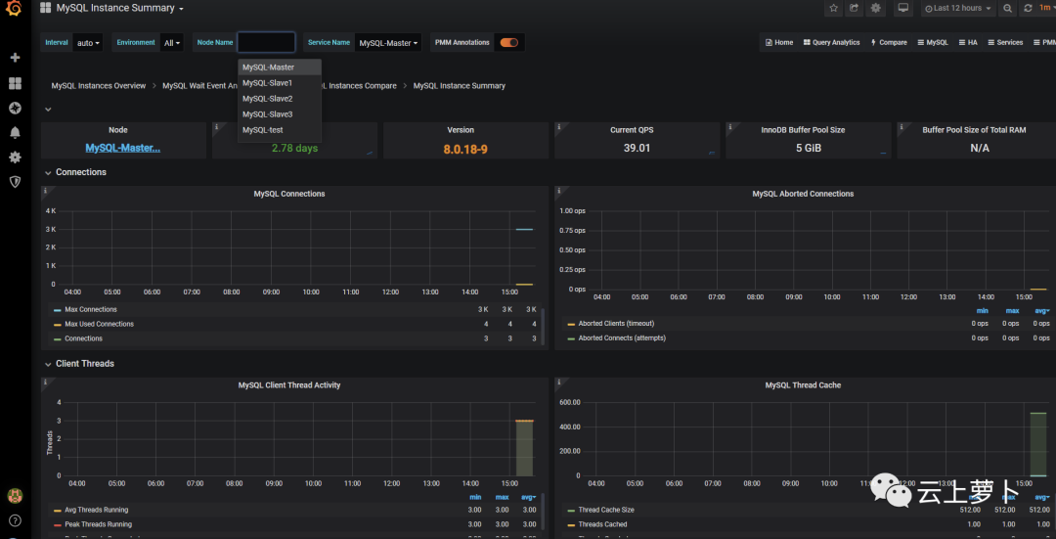The height and width of the screenshot is (539, 1056).
Task: Open dashboard settings gear in top bar
Action: 875,8
